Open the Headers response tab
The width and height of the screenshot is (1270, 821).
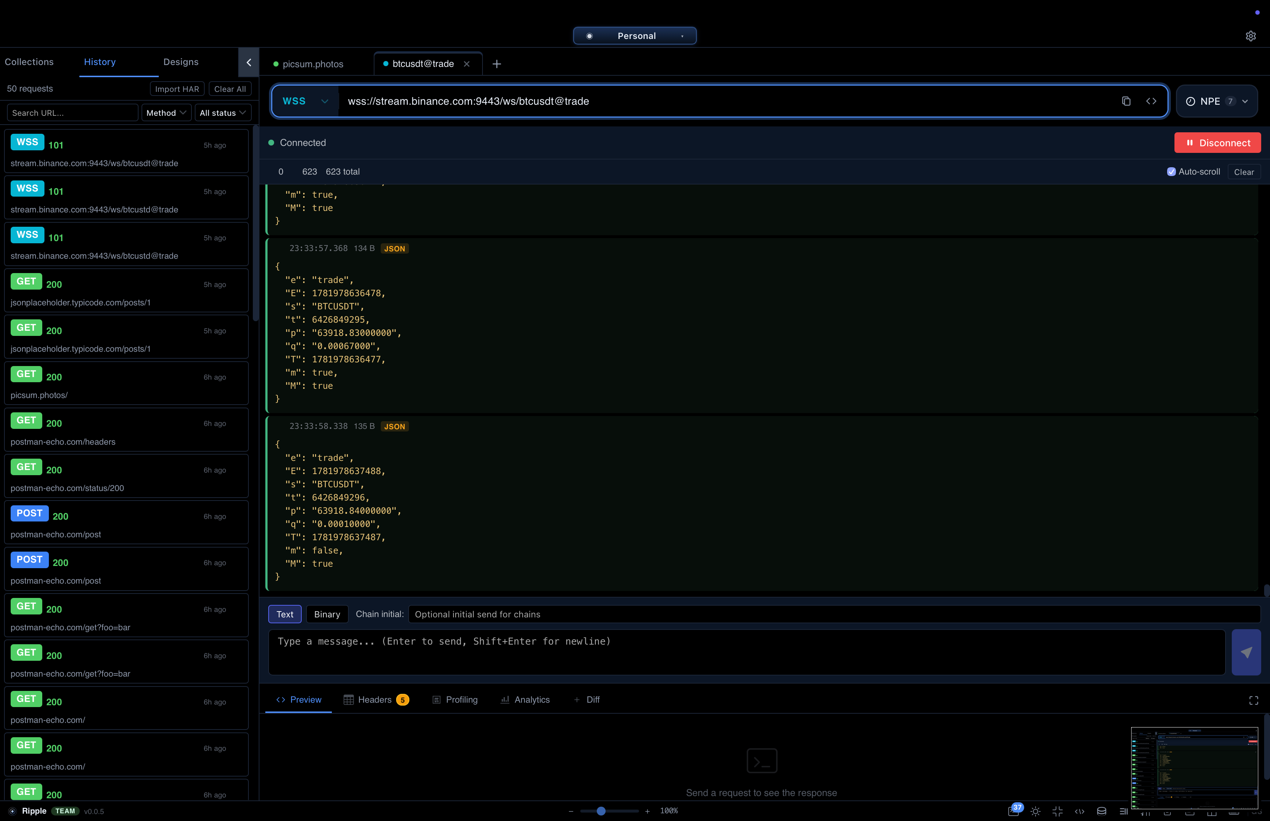[376, 700]
